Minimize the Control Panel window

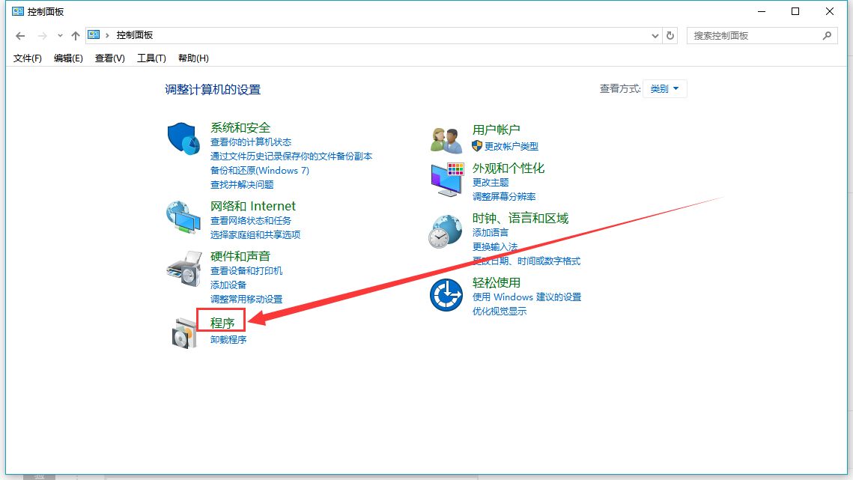coord(762,11)
